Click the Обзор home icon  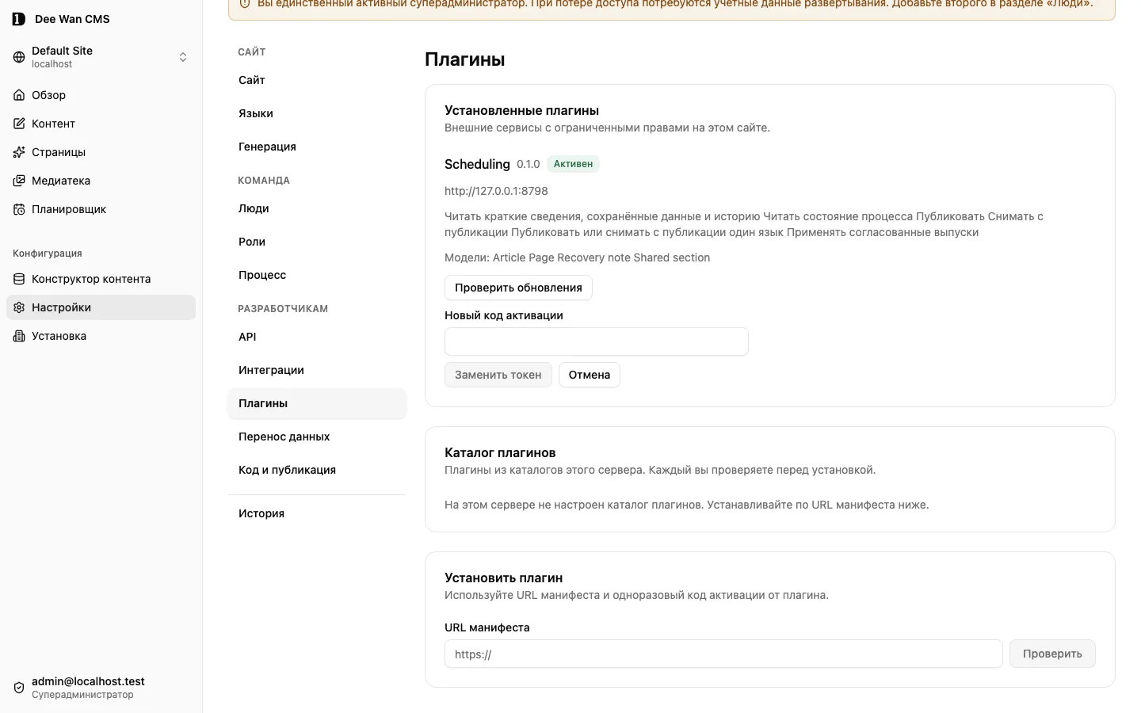pos(19,95)
